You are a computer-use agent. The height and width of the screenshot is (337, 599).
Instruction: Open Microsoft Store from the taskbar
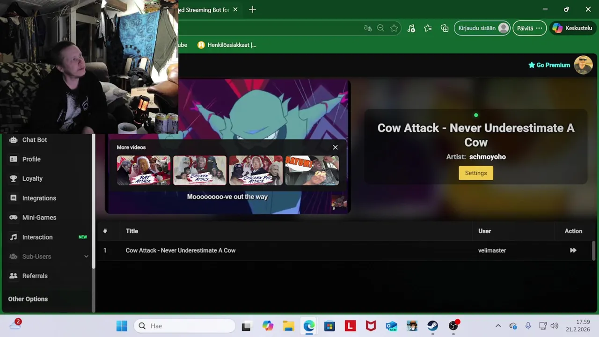pyautogui.click(x=329, y=326)
